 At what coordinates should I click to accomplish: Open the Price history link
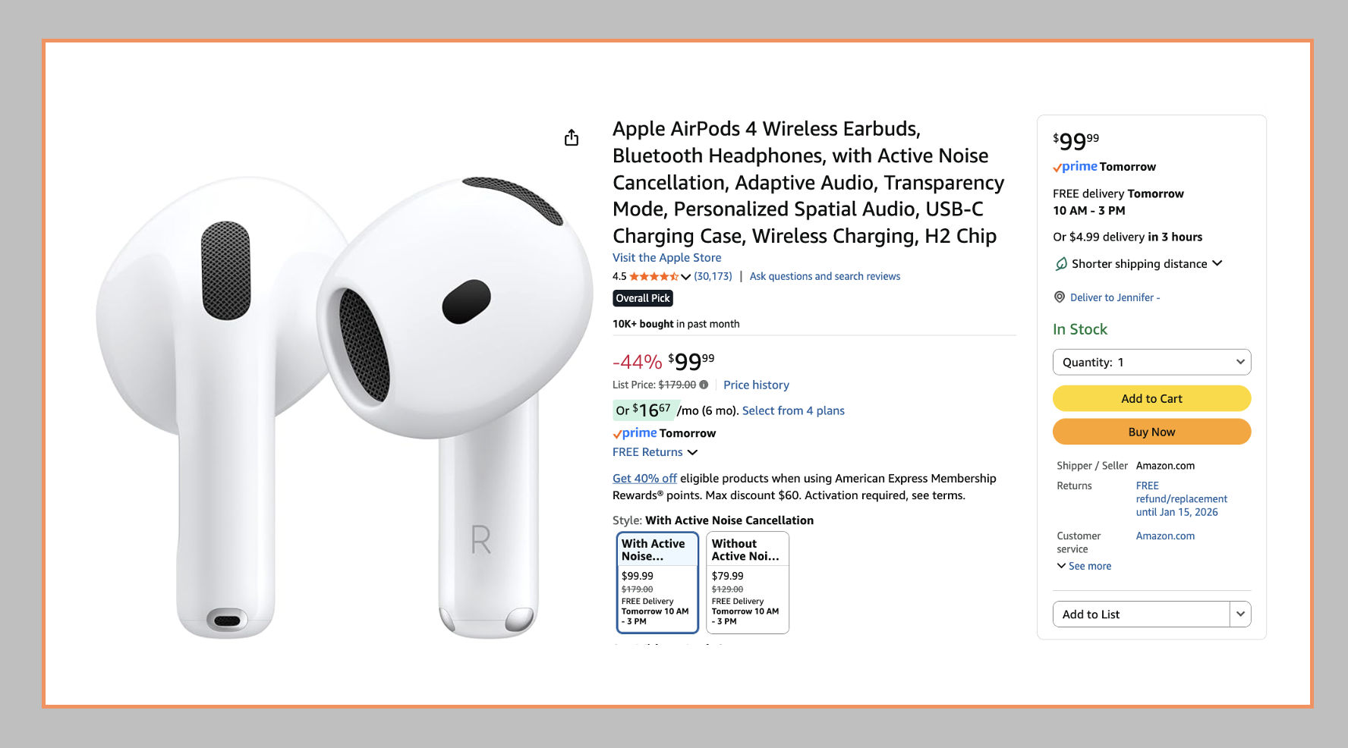(756, 385)
